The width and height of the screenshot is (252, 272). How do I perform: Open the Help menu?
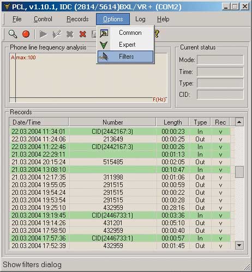coord(163,19)
